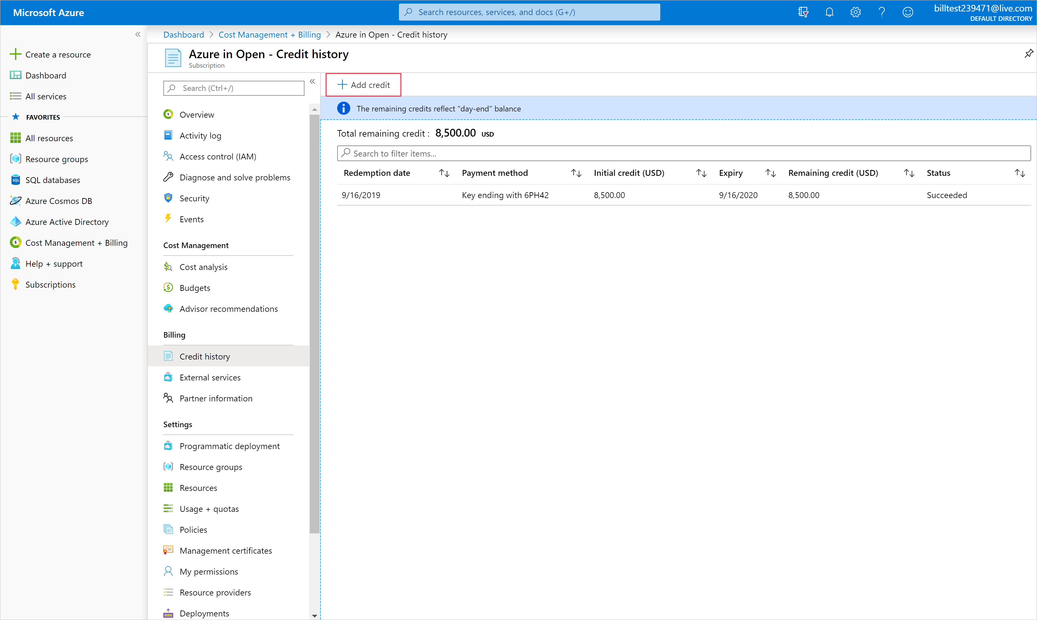Click the Subscriptions key icon
Screen dimensions: 1037x620
tap(15, 285)
